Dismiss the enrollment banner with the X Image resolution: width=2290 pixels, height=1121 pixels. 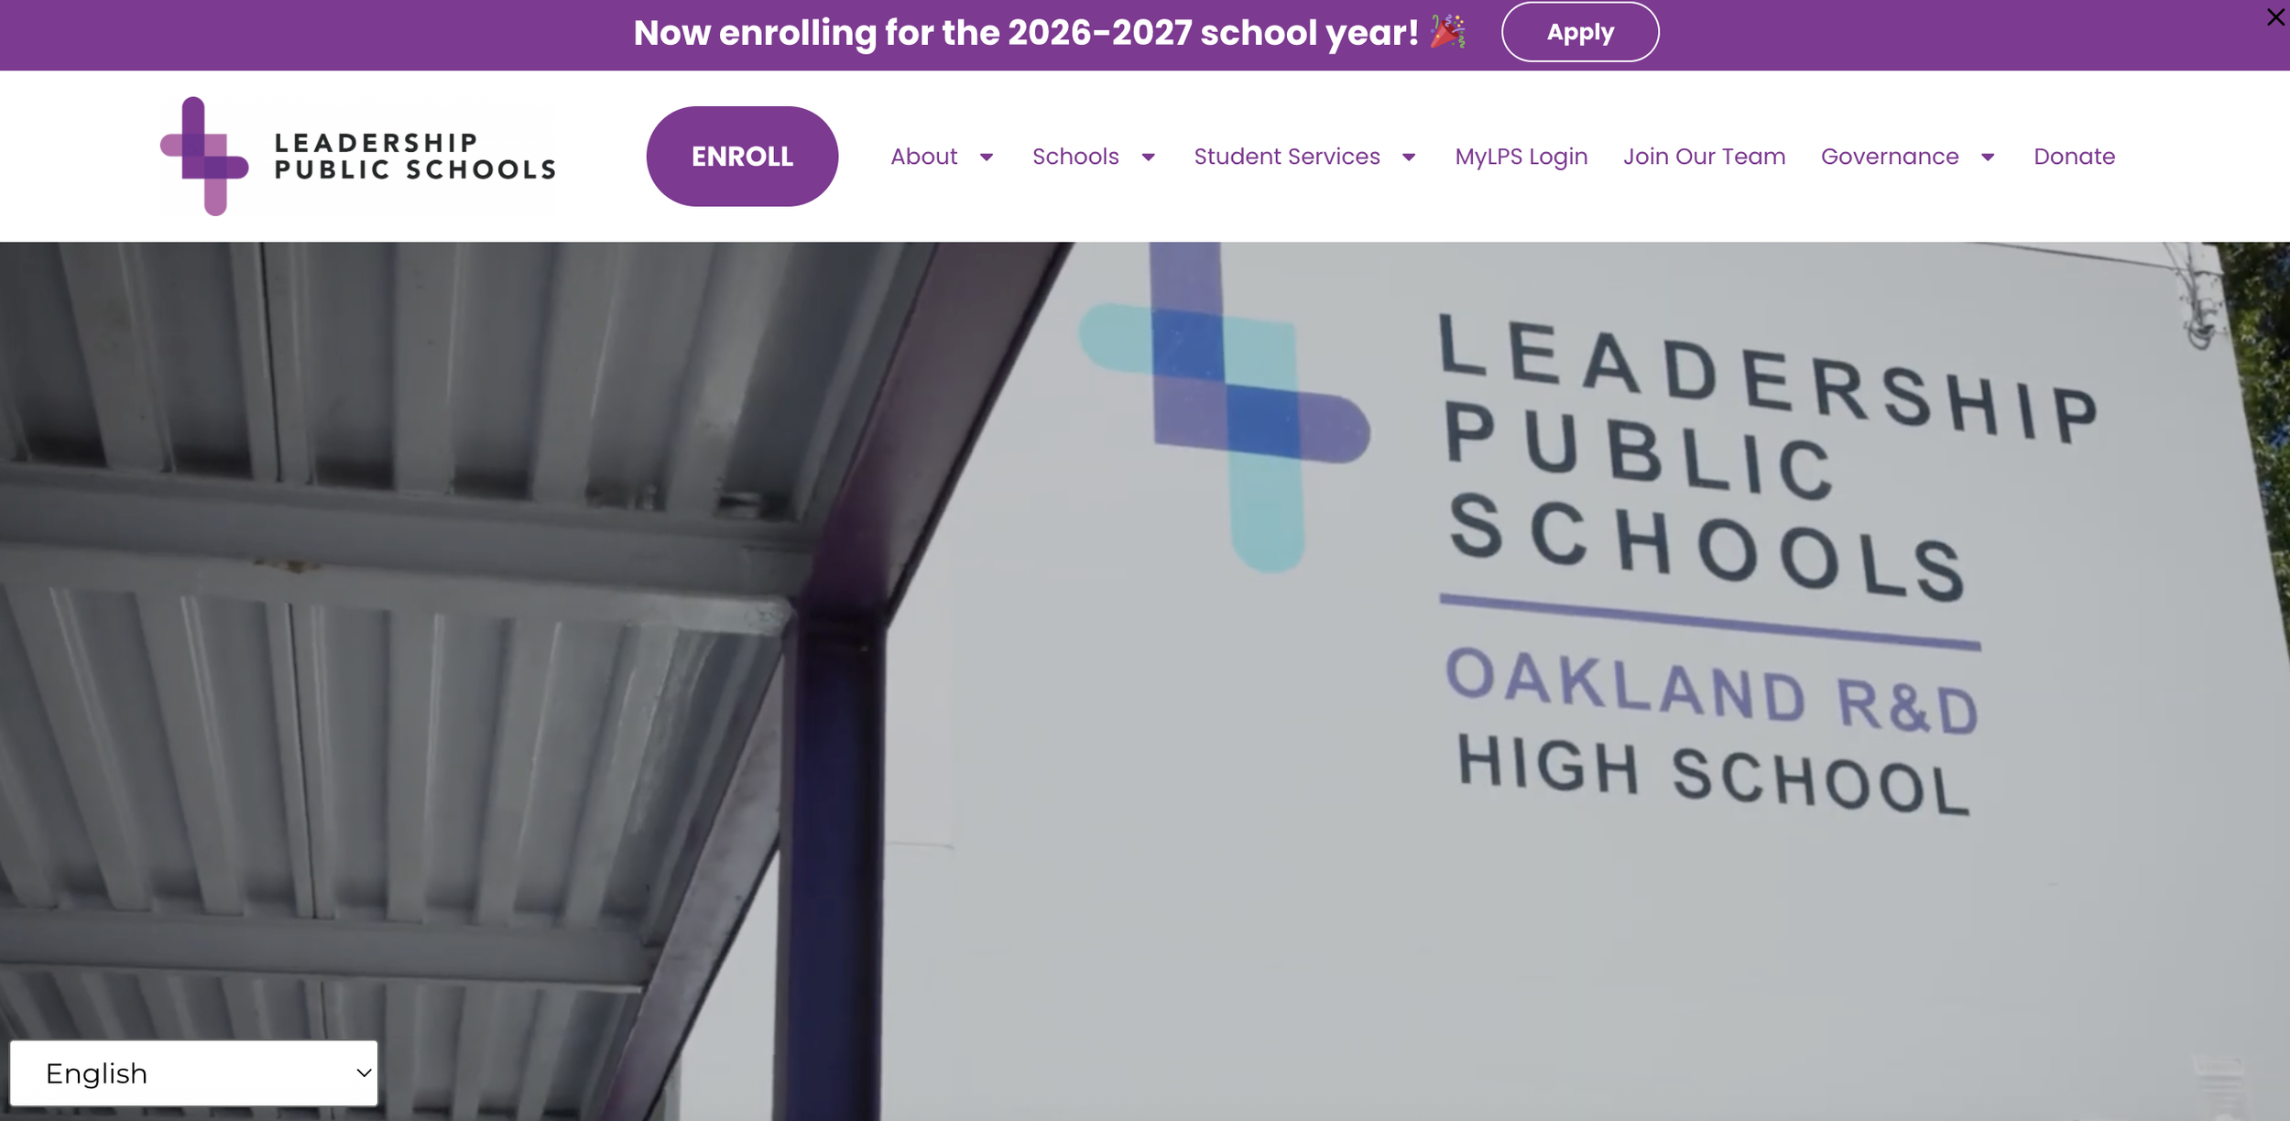click(2275, 17)
